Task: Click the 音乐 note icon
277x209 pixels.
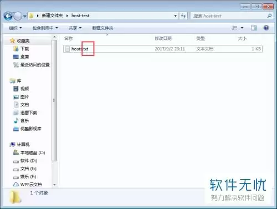Action: [16, 120]
